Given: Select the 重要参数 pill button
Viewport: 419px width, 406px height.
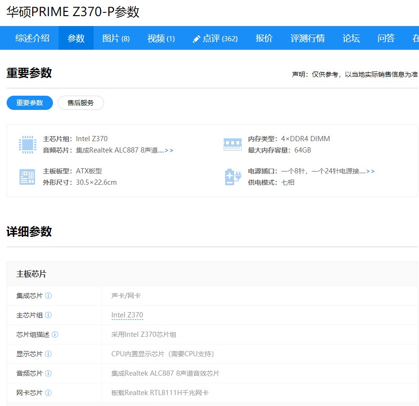Looking at the screenshot, I should 30,103.
